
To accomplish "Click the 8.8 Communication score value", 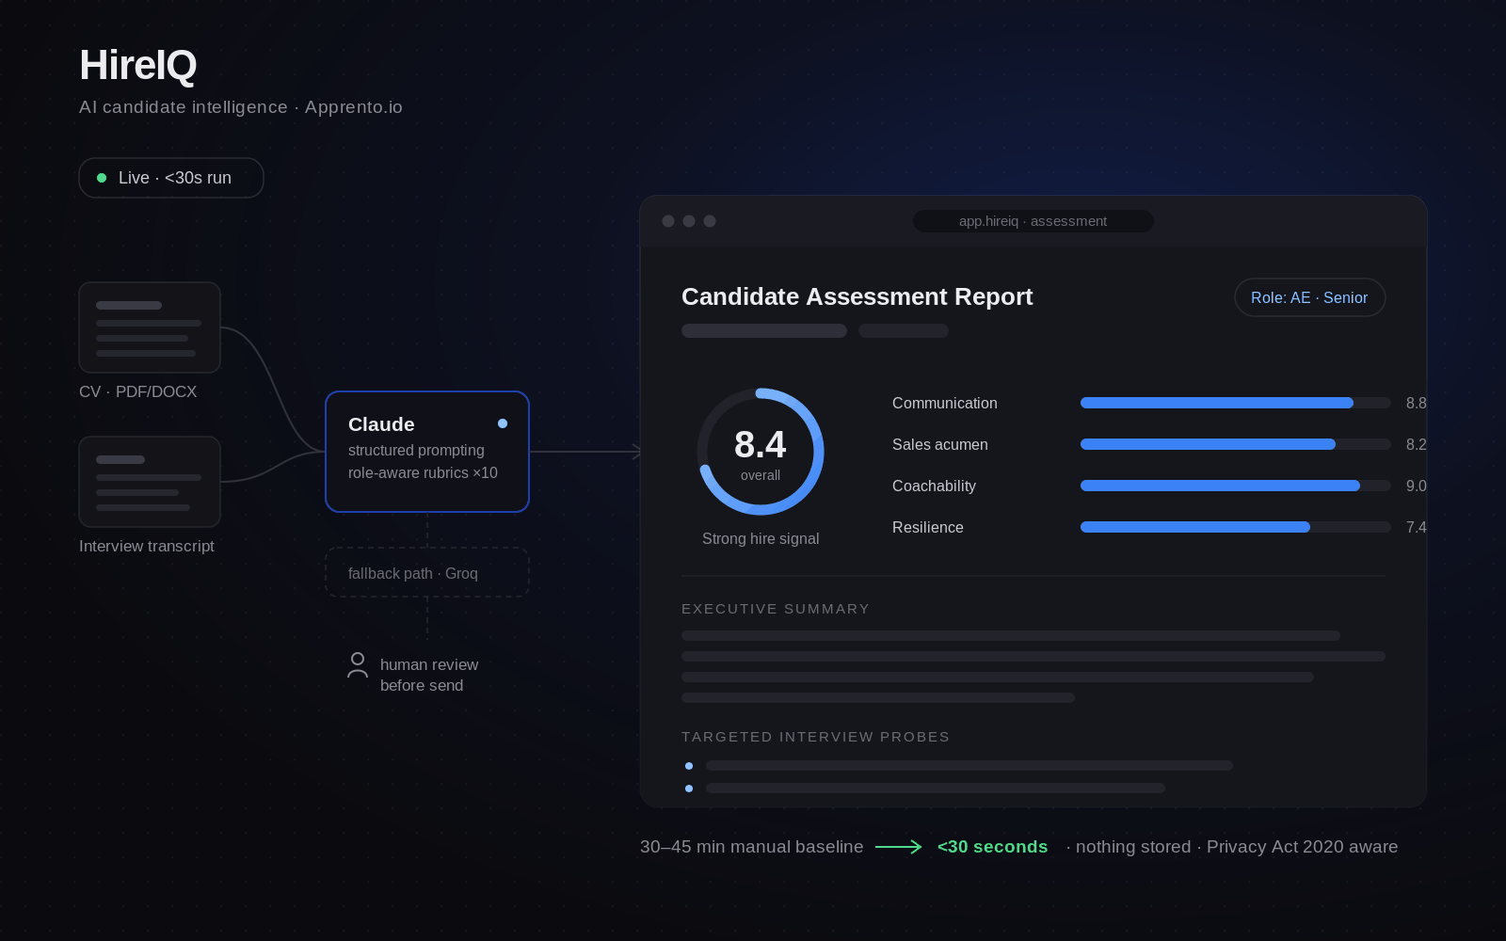I will click(1417, 403).
